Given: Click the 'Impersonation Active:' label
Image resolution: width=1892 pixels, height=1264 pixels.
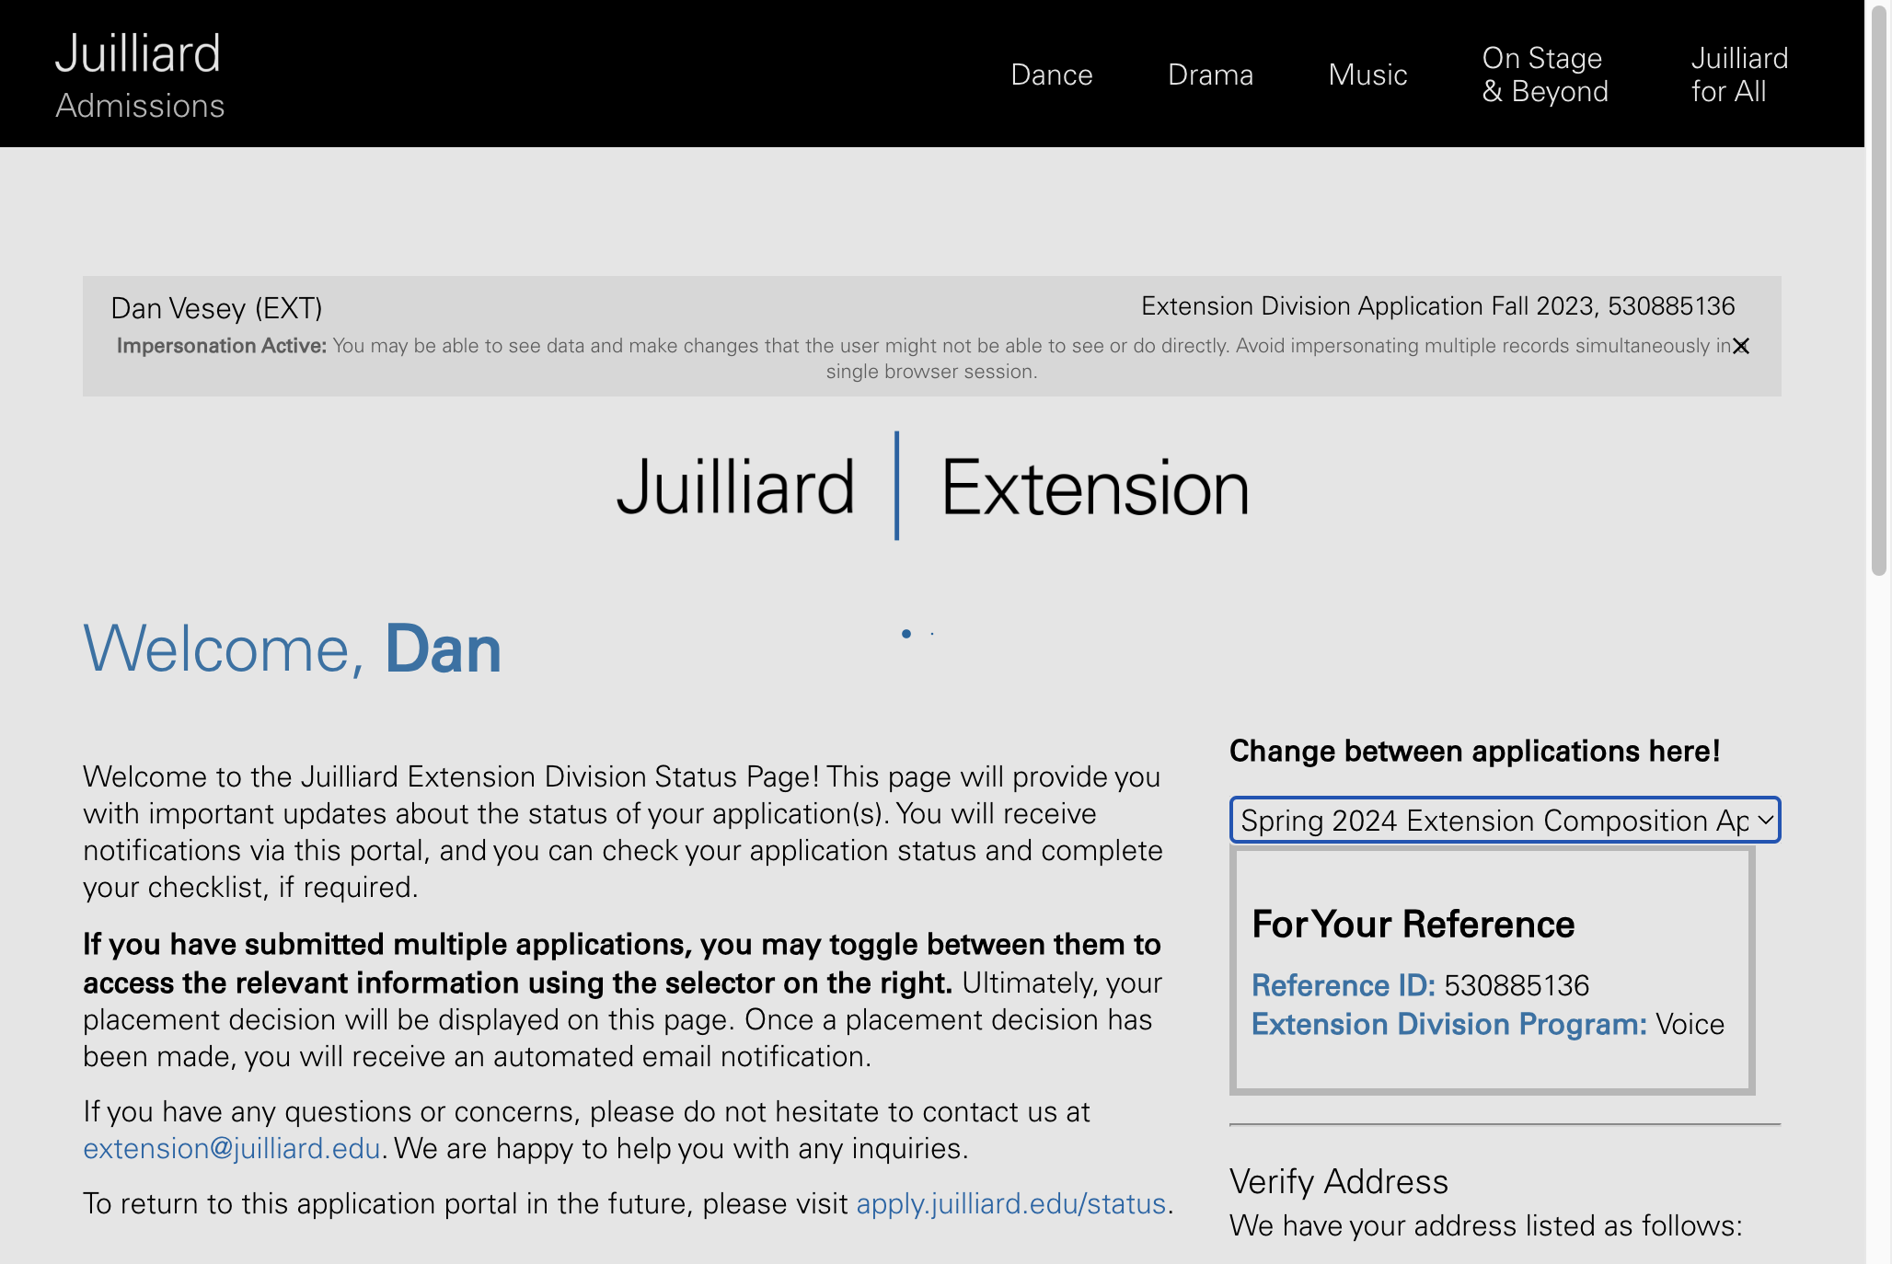Looking at the screenshot, I should [x=222, y=346].
